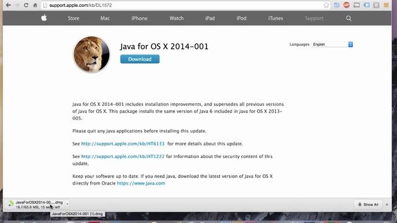This screenshot has width=397, height=223.
Task: Open the search magnifier on Apple nav
Action: (x=349, y=18)
